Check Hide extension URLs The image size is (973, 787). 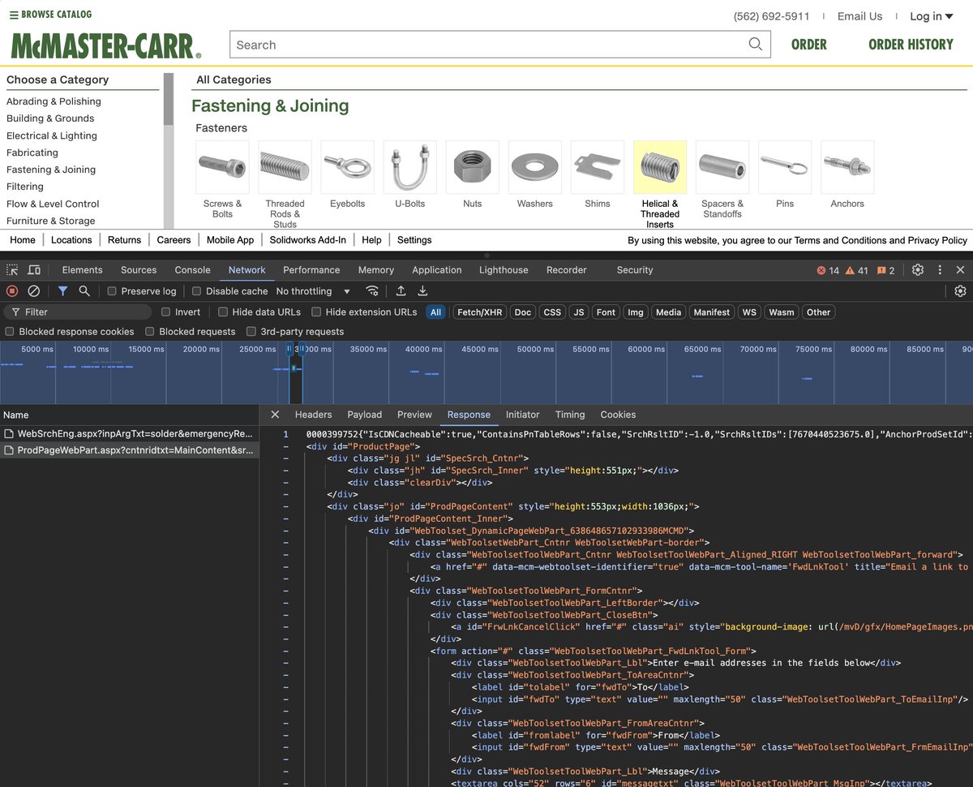pos(316,312)
